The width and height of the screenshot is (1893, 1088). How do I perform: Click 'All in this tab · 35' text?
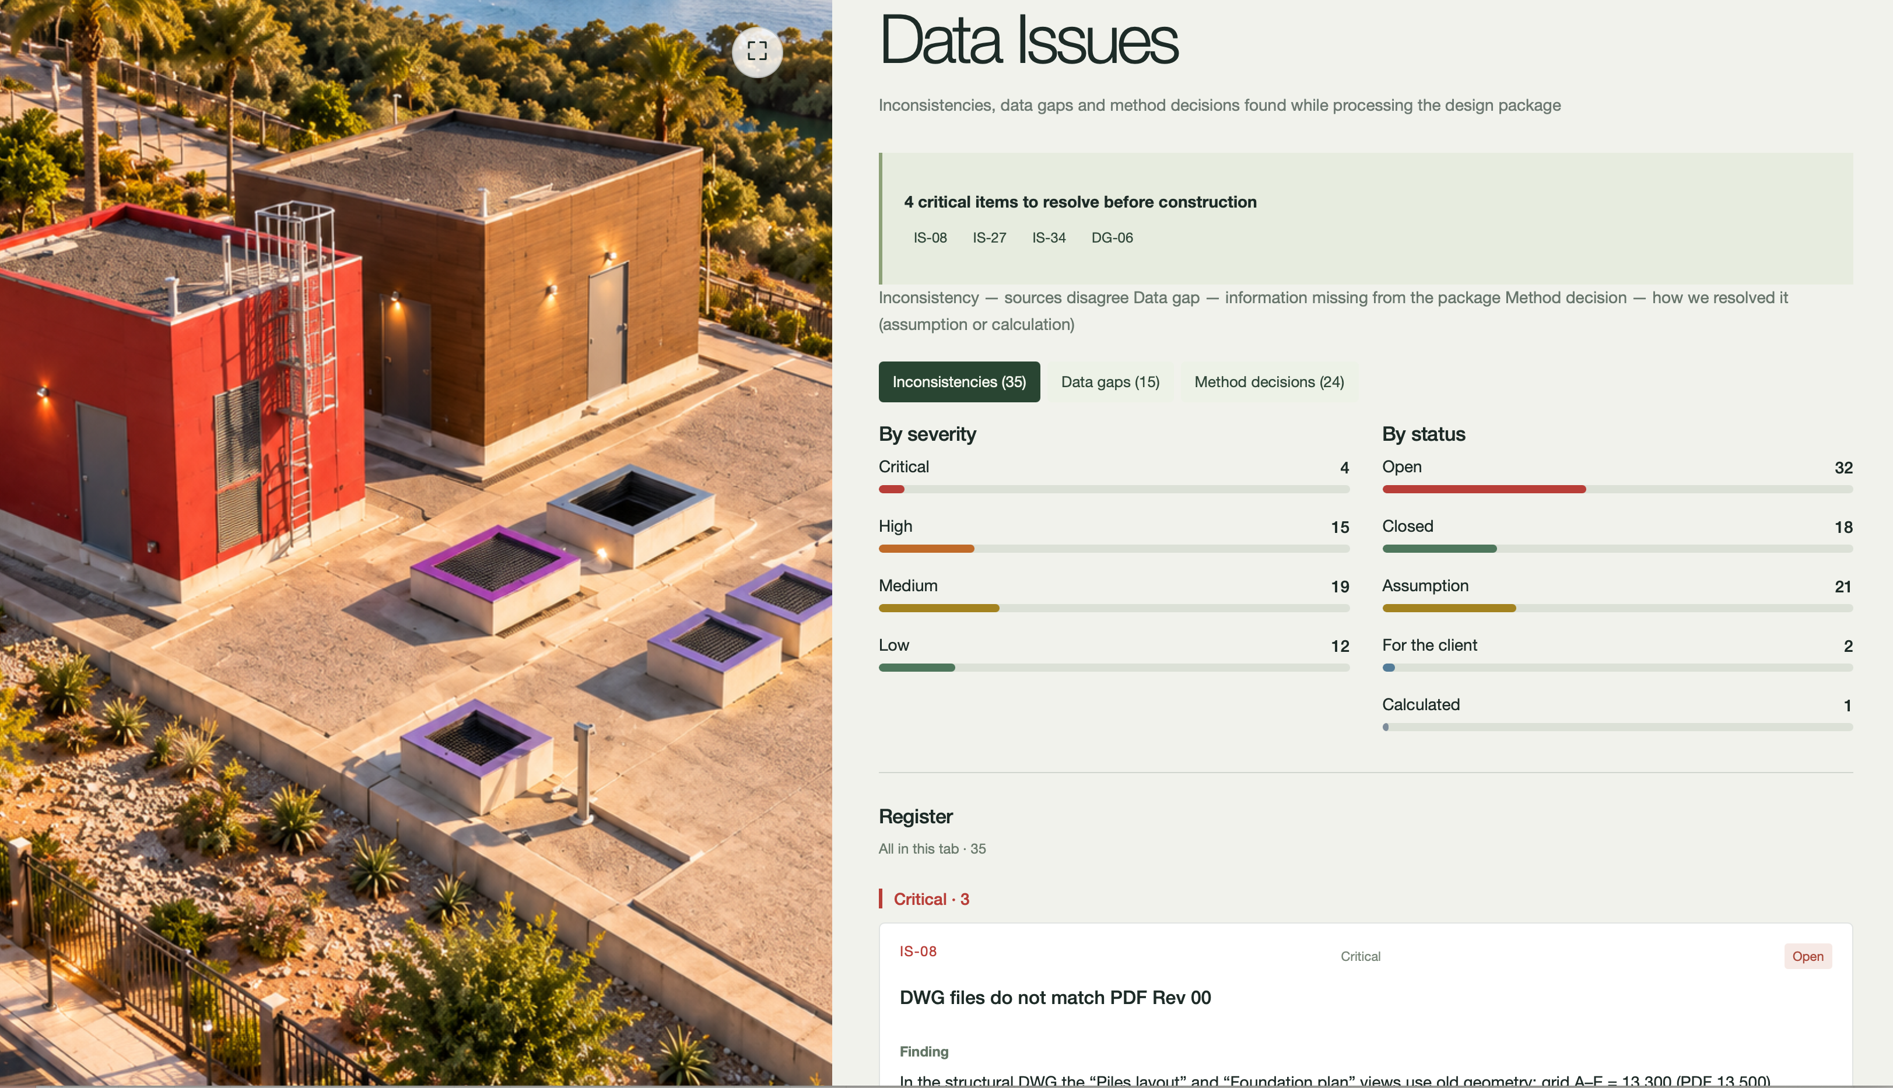tap(932, 849)
